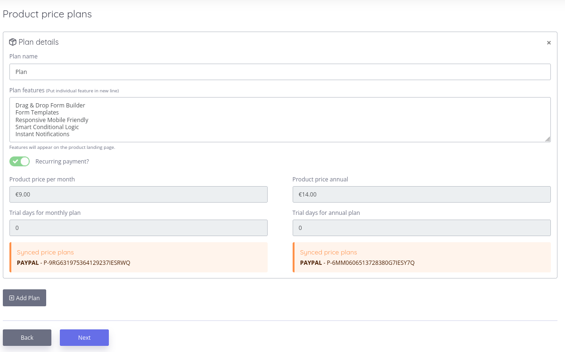Click 'Form Templates' feature line
The width and height of the screenshot is (565, 352).
tap(37, 113)
